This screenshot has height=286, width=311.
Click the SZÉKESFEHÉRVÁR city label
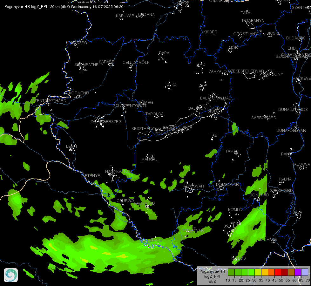point(246,71)
